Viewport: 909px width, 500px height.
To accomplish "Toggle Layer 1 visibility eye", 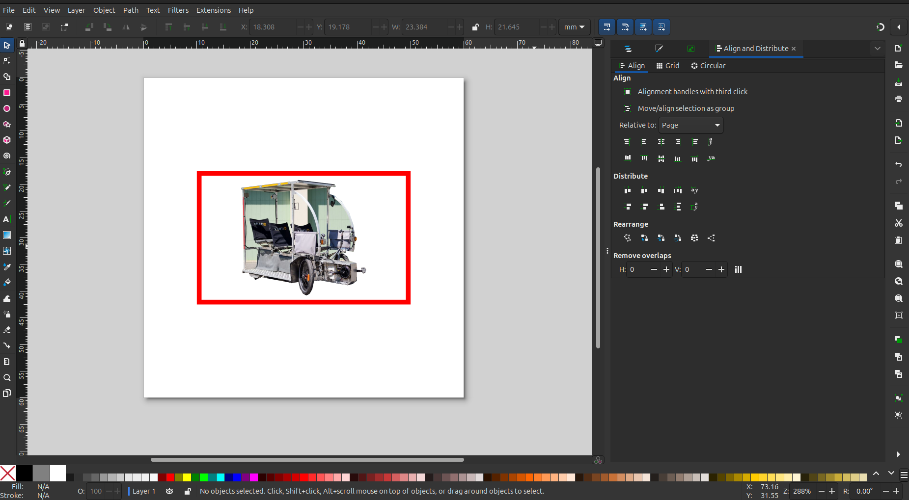I will pos(169,491).
